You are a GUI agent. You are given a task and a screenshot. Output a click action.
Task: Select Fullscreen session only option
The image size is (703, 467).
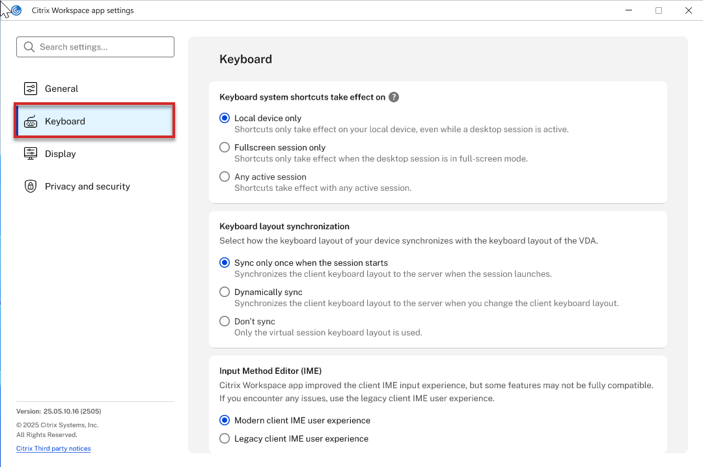point(225,147)
